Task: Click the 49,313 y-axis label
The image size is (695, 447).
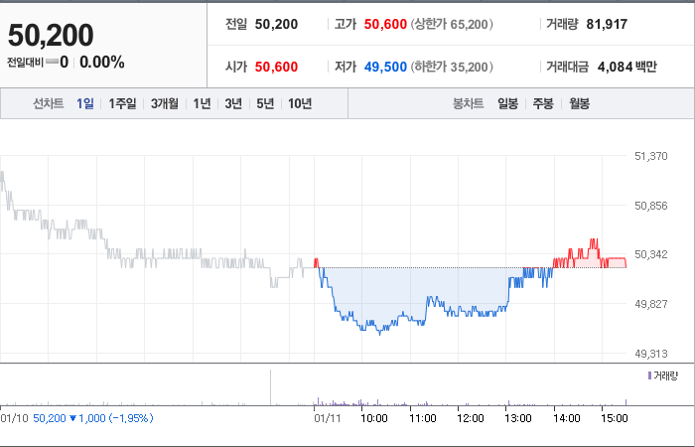Action: click(651, 354)
